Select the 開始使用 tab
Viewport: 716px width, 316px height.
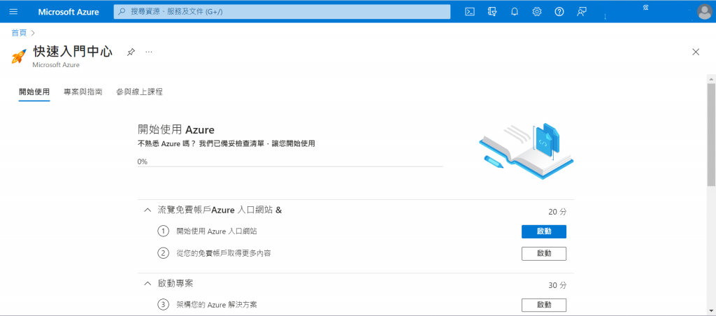[34, 92]
